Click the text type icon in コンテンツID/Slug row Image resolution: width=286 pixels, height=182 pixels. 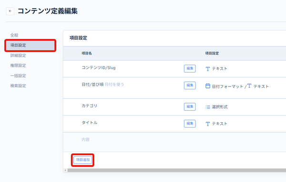207,69
